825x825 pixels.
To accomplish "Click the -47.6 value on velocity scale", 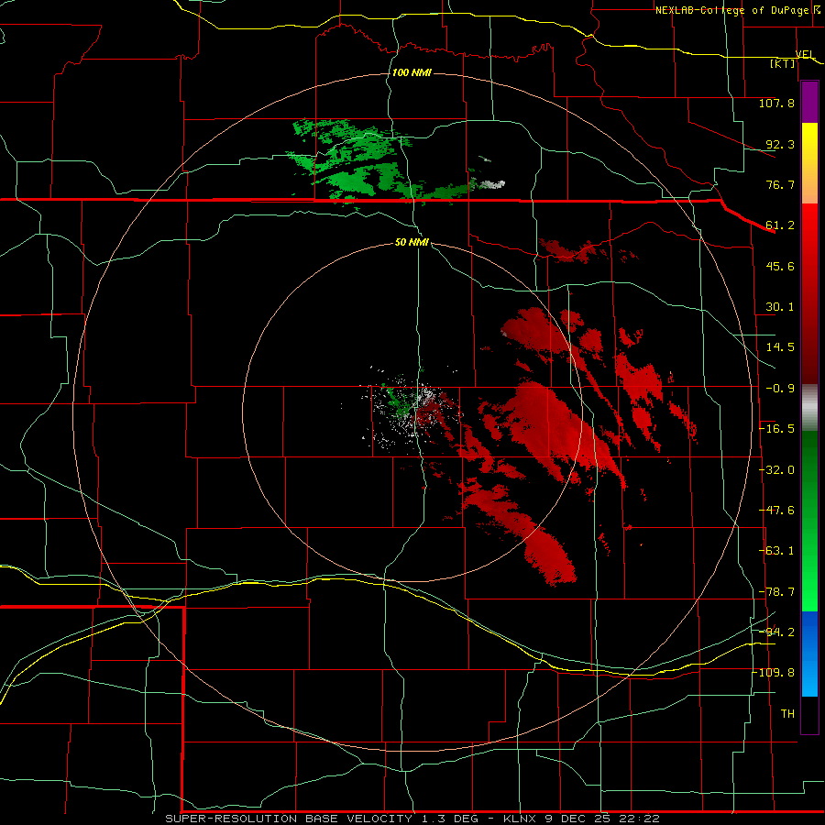I will [x=776, y=511].
